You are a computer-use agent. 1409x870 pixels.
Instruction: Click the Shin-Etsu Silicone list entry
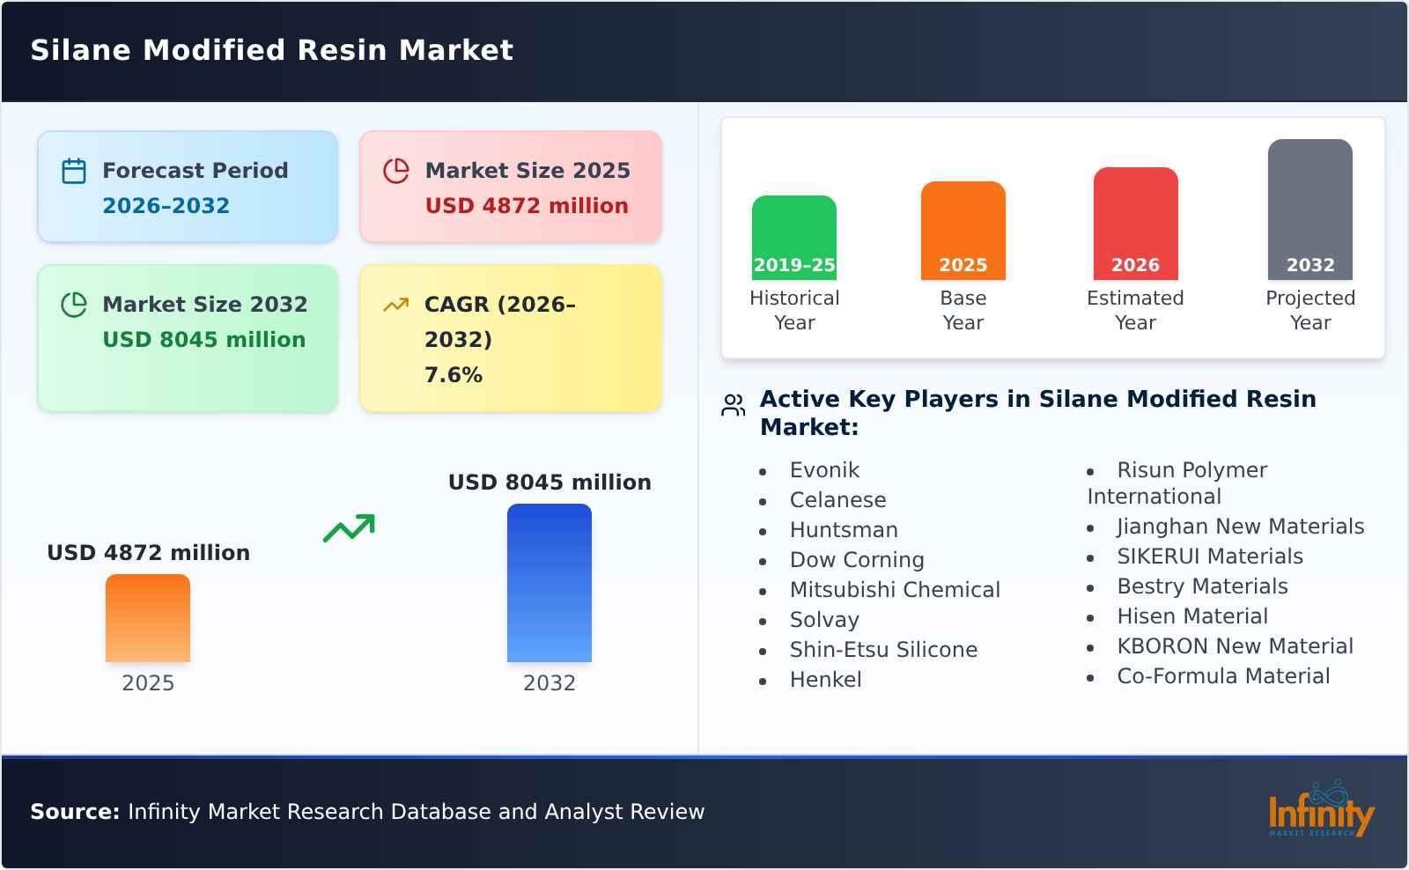point(883,650)
